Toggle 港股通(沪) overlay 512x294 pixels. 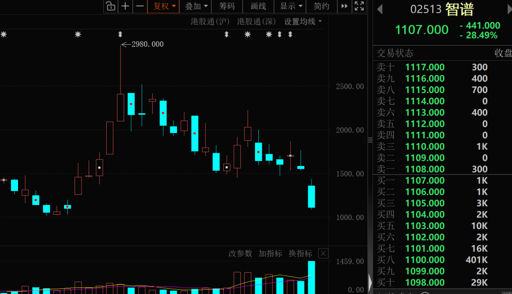click(210, 21)
